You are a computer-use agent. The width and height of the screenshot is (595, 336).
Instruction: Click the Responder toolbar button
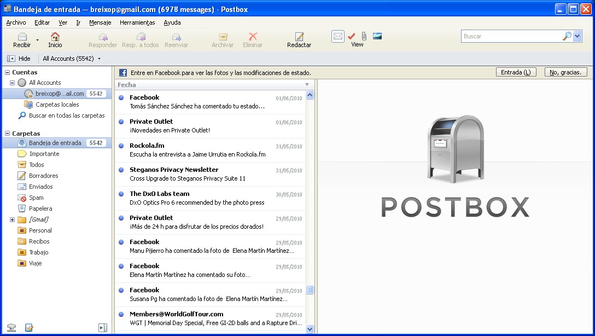[x=103, y=40]
